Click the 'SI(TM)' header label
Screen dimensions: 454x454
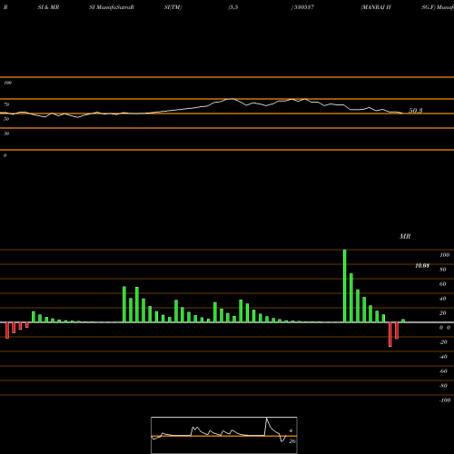point(173,7)
